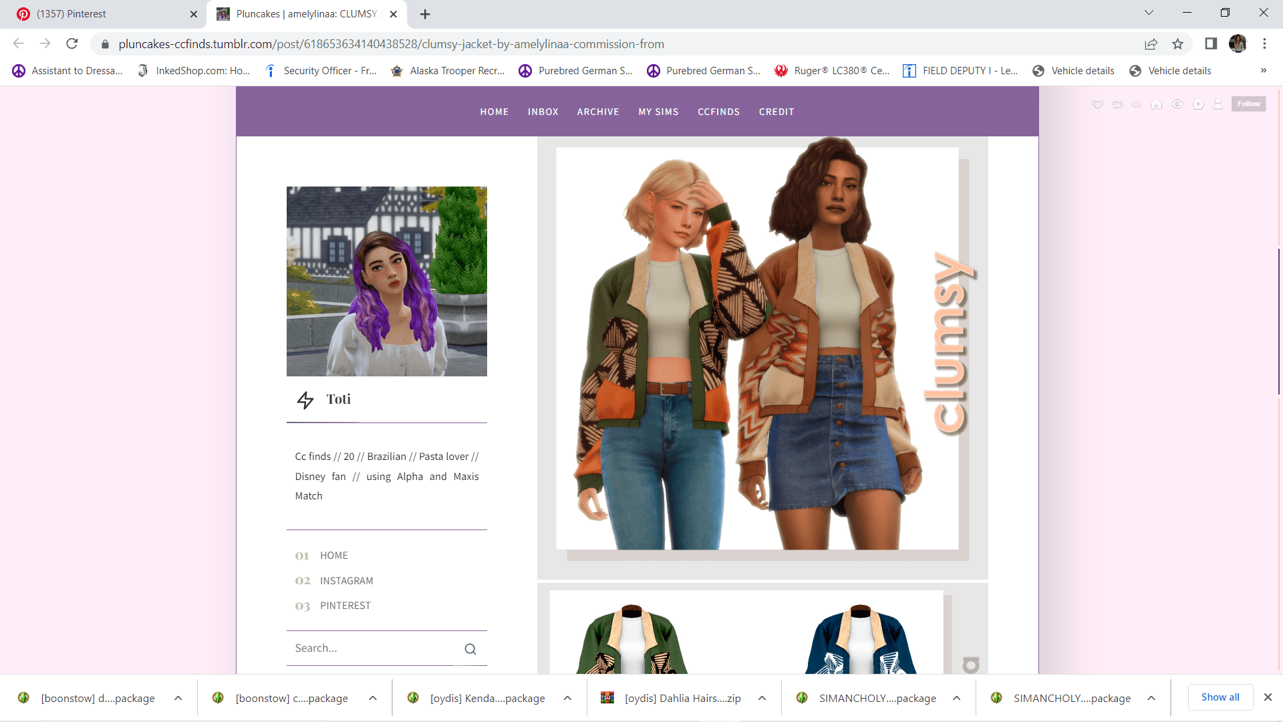This screenshot has width=1283, height=722.
Task: Open Tumblr dashboard home icon
Action: click(x=1156, y=104)
